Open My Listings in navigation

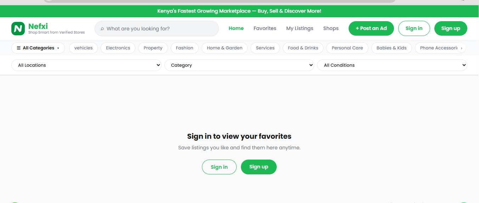click(x=300, y=28)
